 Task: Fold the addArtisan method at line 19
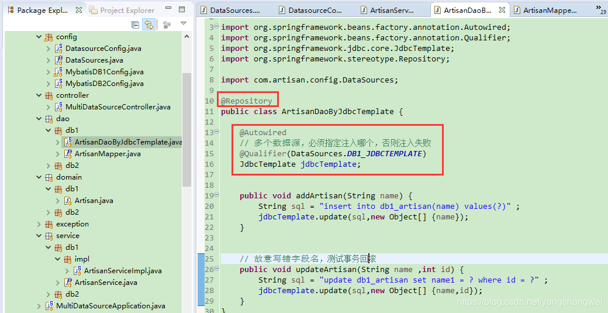tap(217, 195)
